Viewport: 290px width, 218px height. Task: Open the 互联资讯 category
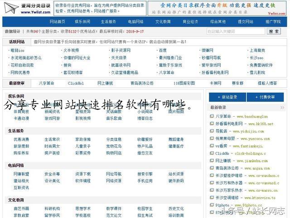pyautogui.click(x=21, y=188)
